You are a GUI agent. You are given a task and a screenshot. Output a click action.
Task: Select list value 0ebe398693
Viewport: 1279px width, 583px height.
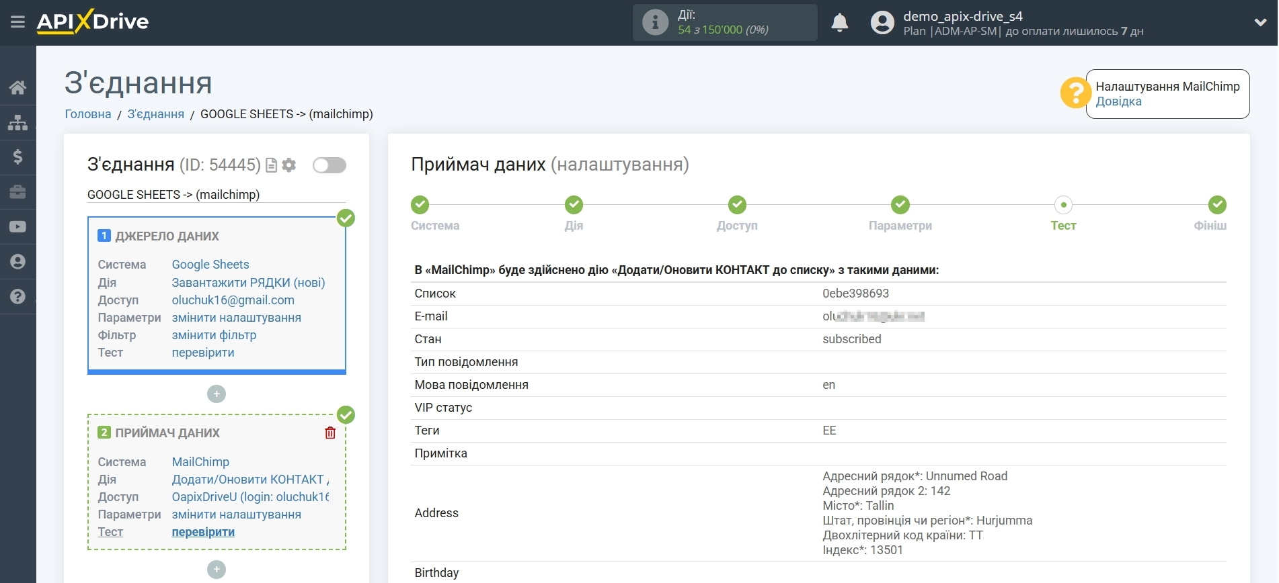click(855, 294)
